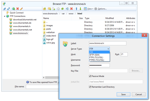Click the Options gear icon
150x101 pixels.
pos(96,9)
